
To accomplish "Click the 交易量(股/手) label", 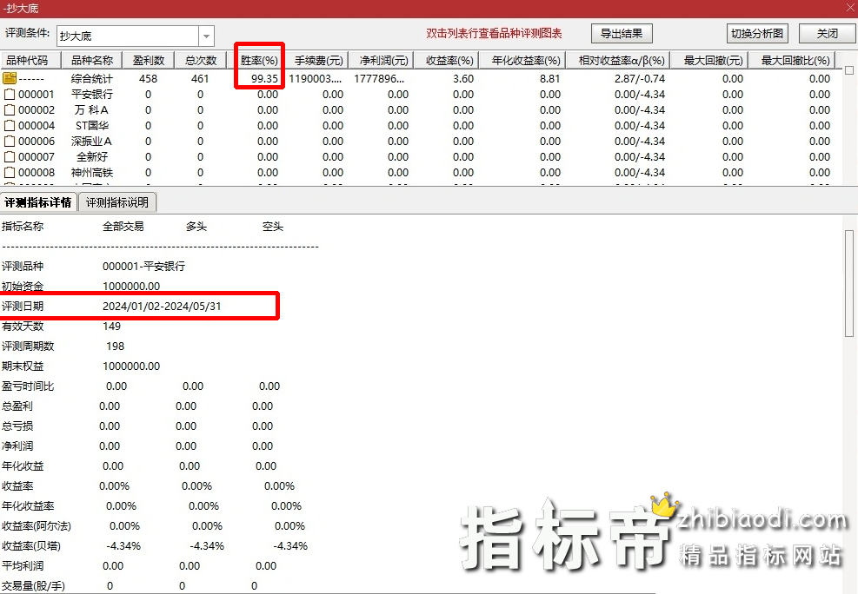I will pos(33,586).
